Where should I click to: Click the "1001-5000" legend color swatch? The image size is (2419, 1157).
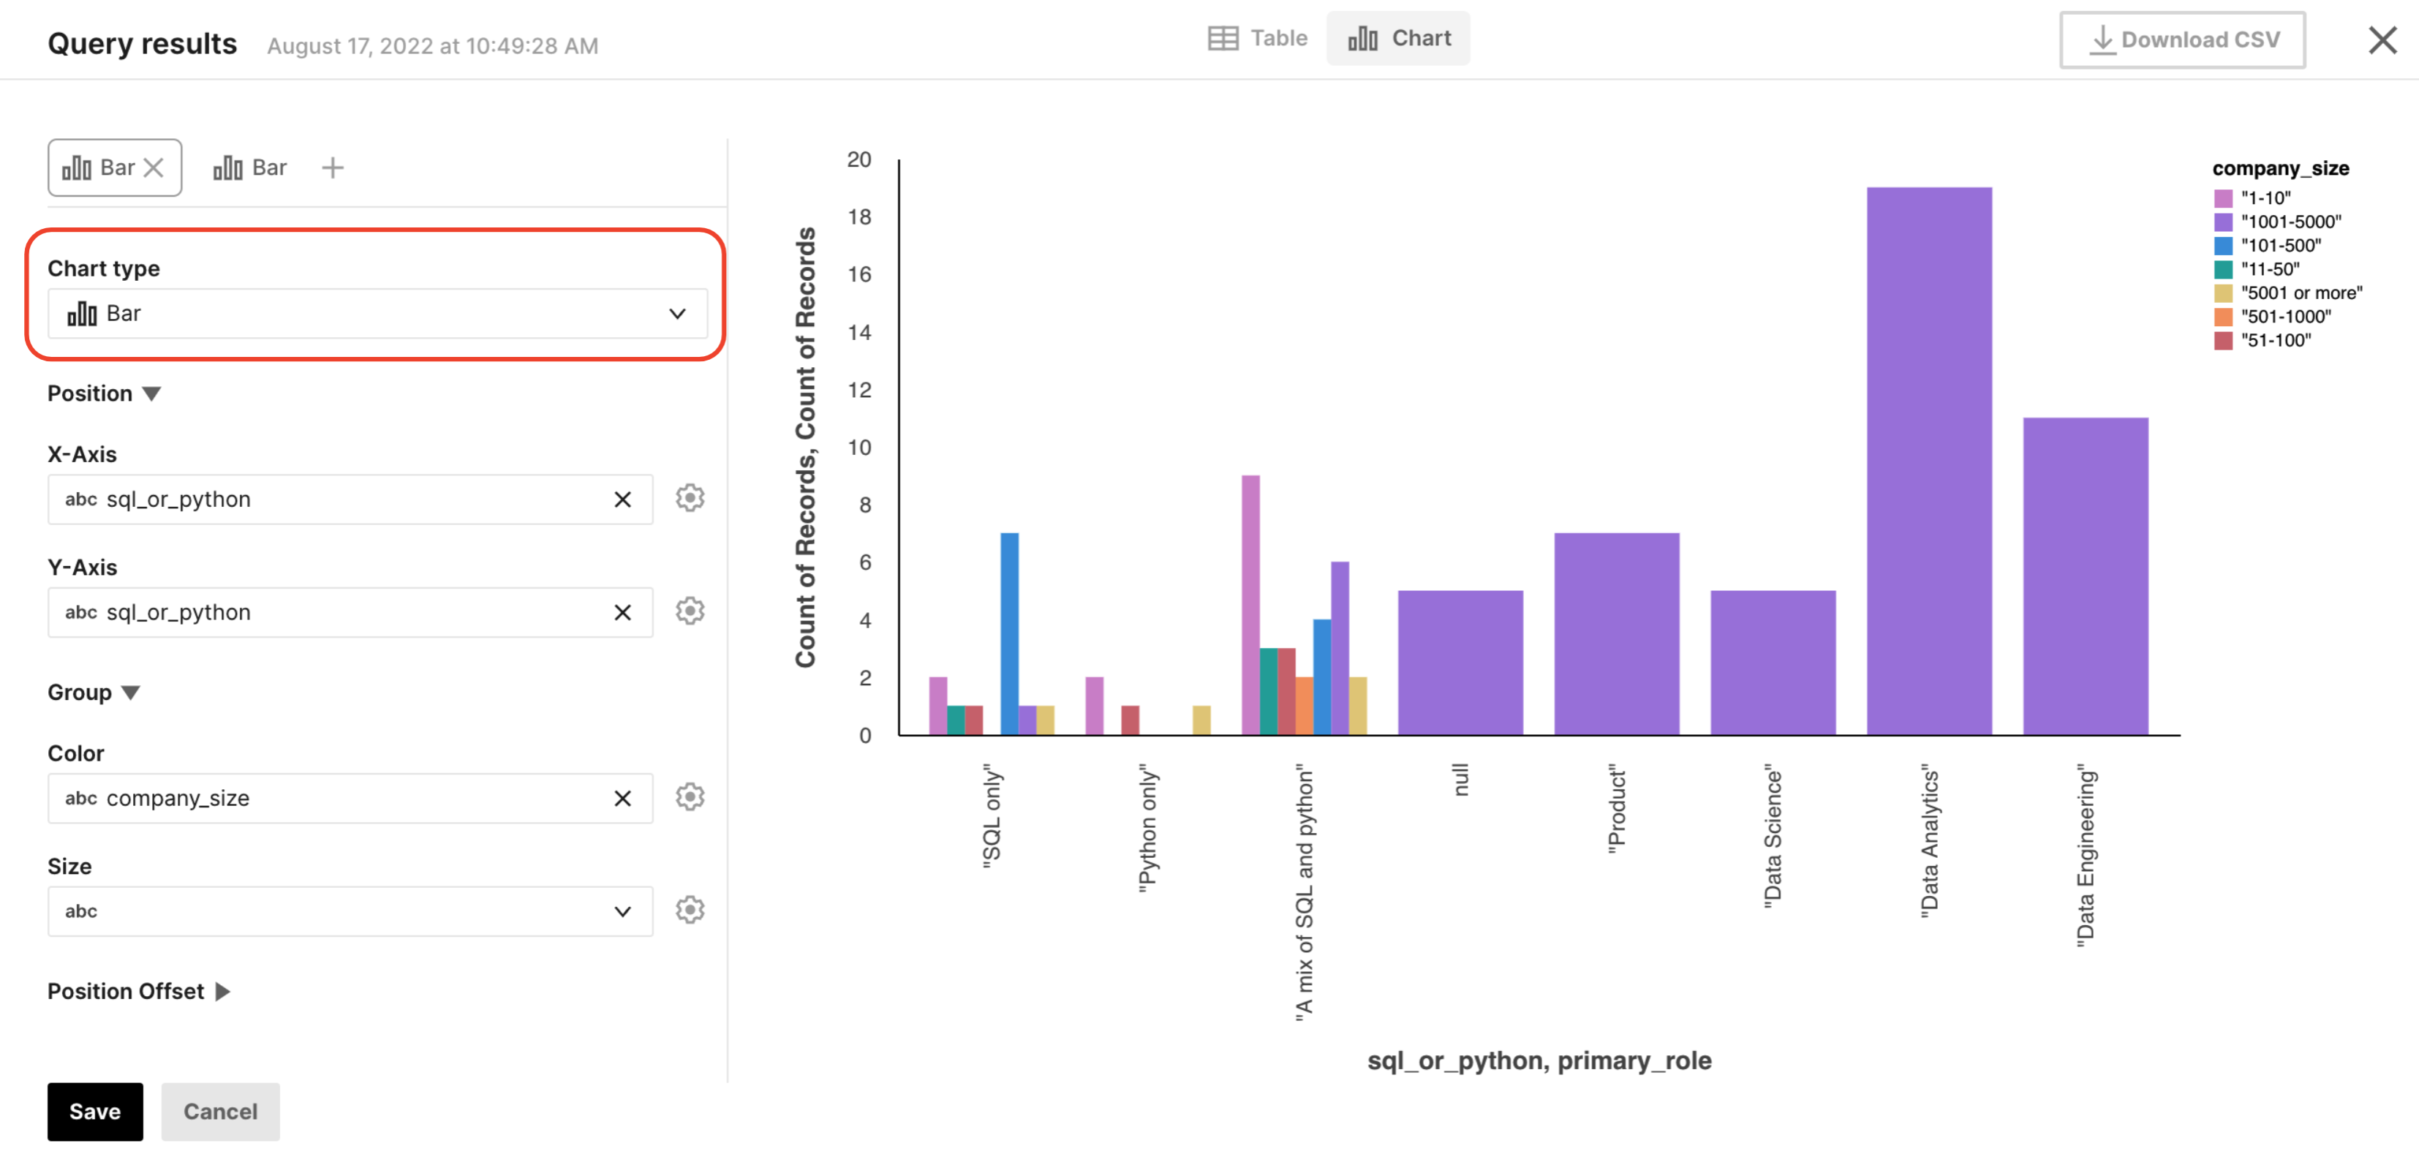point(2223,222)
